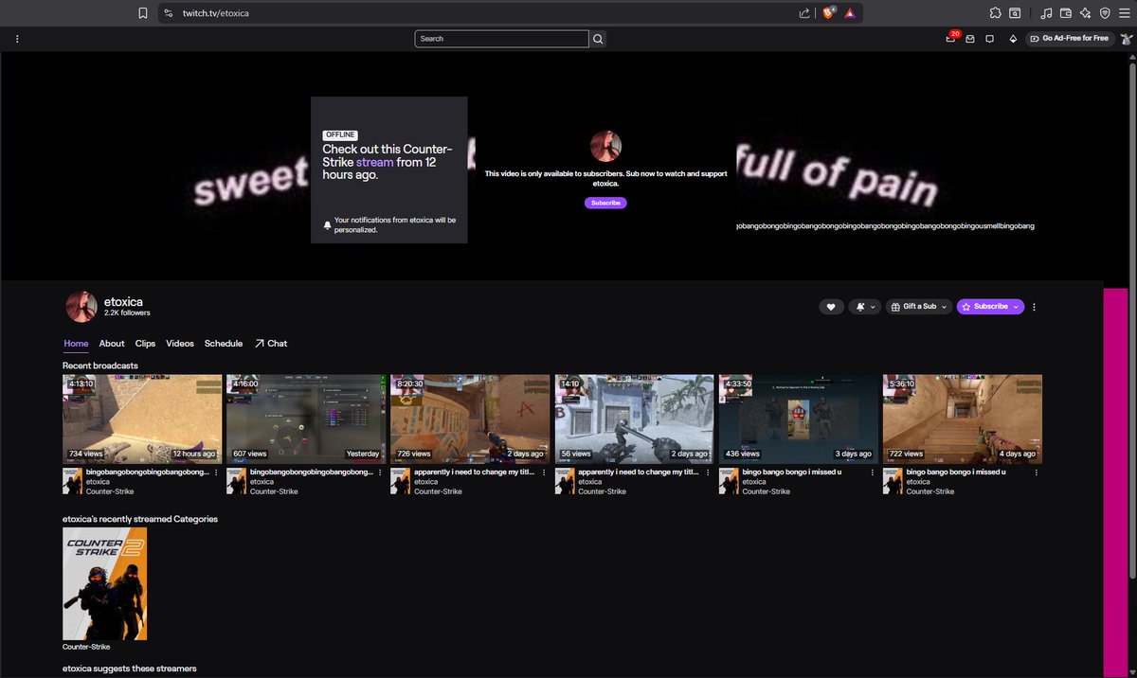Switch to the Clips tab

tap(145, 344)
